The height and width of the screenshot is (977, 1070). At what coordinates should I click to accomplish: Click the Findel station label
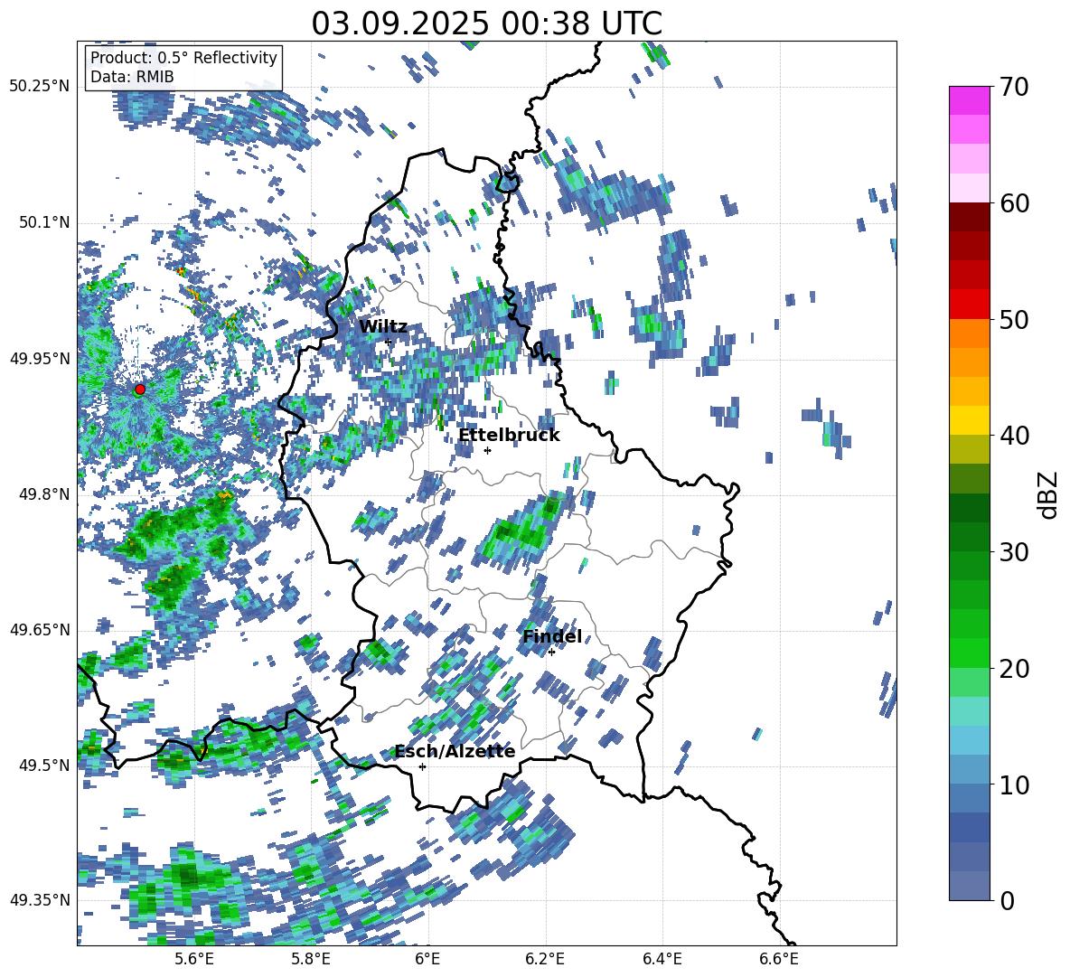tap(552, 636)
